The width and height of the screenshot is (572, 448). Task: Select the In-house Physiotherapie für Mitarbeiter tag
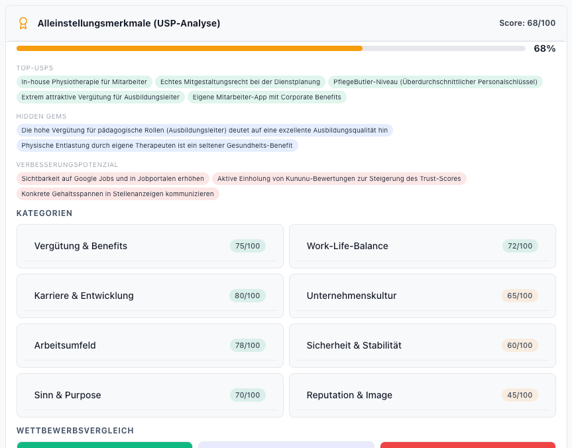[x=84, y=82]
